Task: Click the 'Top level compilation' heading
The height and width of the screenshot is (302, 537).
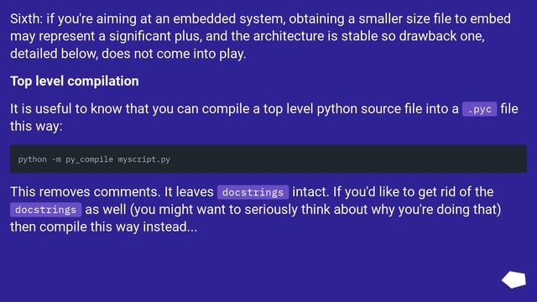Action: coord(75,81)
